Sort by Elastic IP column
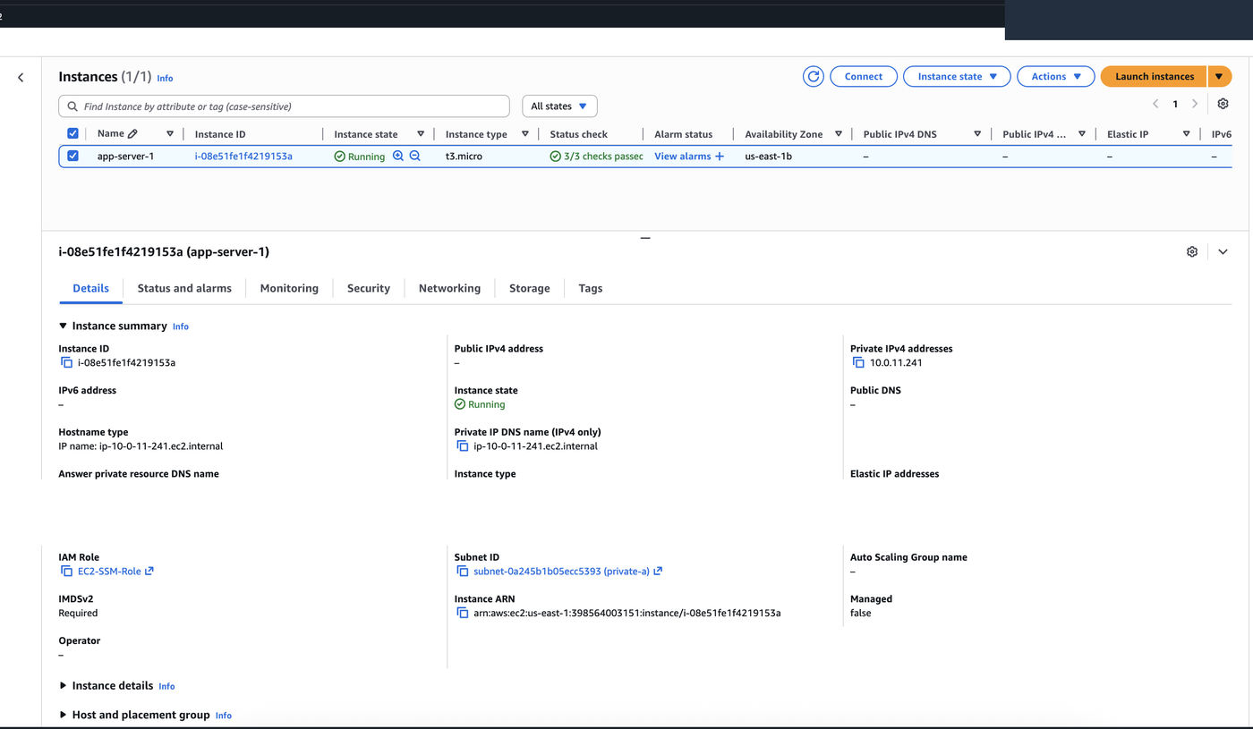The height and width of the screenshot is (729, 1253). (x=1187, y=134)
